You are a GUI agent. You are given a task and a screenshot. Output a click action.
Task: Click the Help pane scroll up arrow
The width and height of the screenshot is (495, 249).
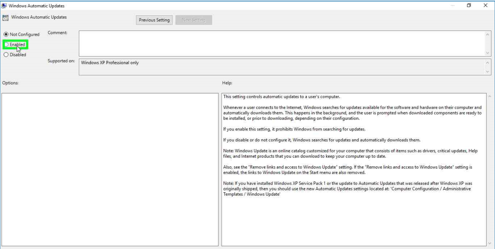pyautogui.click(x=489, y=97)
